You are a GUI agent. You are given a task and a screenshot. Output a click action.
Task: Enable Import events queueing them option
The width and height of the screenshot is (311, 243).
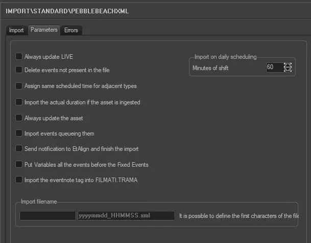[19, 134]
